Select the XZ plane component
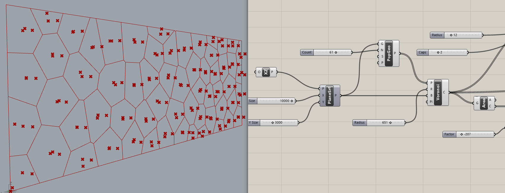 click(266, 72)
